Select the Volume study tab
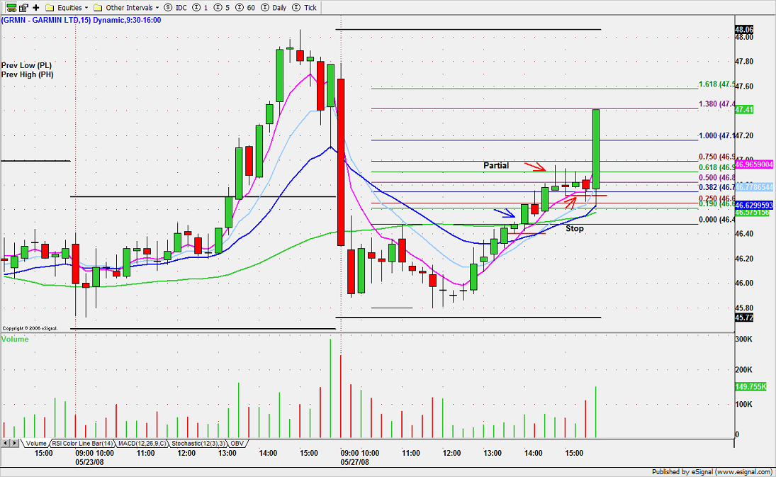The width and height of the screenshot is (776, 477). coord(36,444)
